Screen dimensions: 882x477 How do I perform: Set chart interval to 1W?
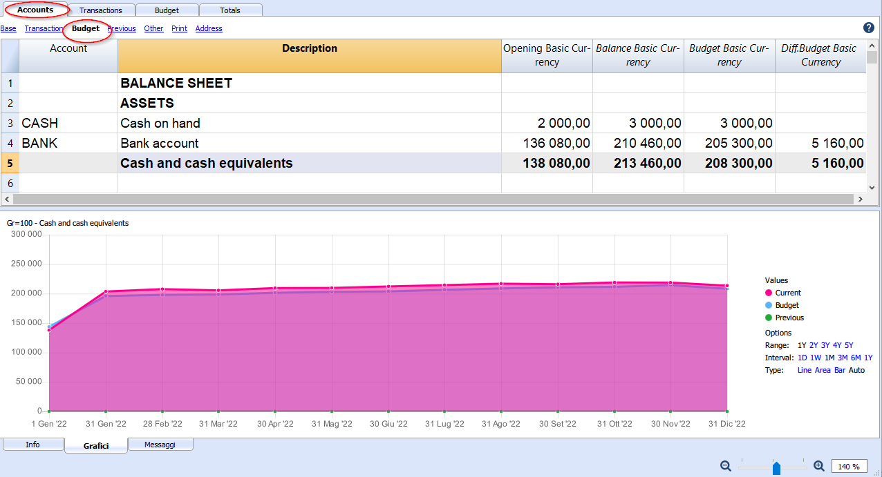coord(816,358)
